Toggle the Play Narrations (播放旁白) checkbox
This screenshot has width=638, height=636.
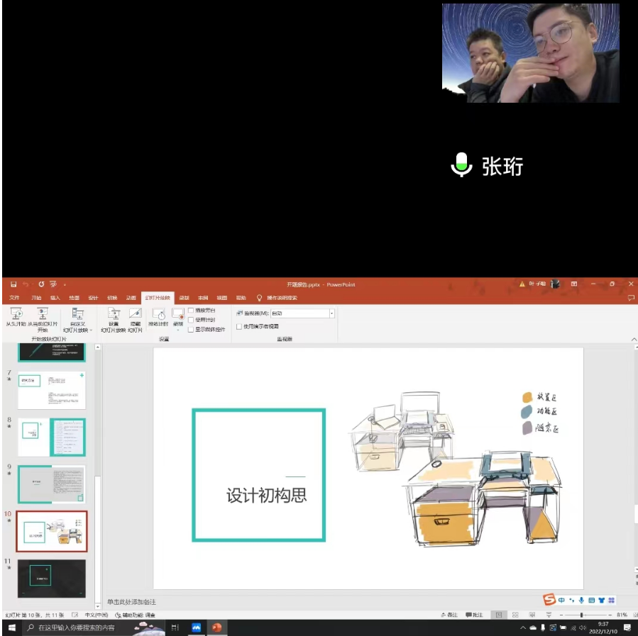coord(191,311)
